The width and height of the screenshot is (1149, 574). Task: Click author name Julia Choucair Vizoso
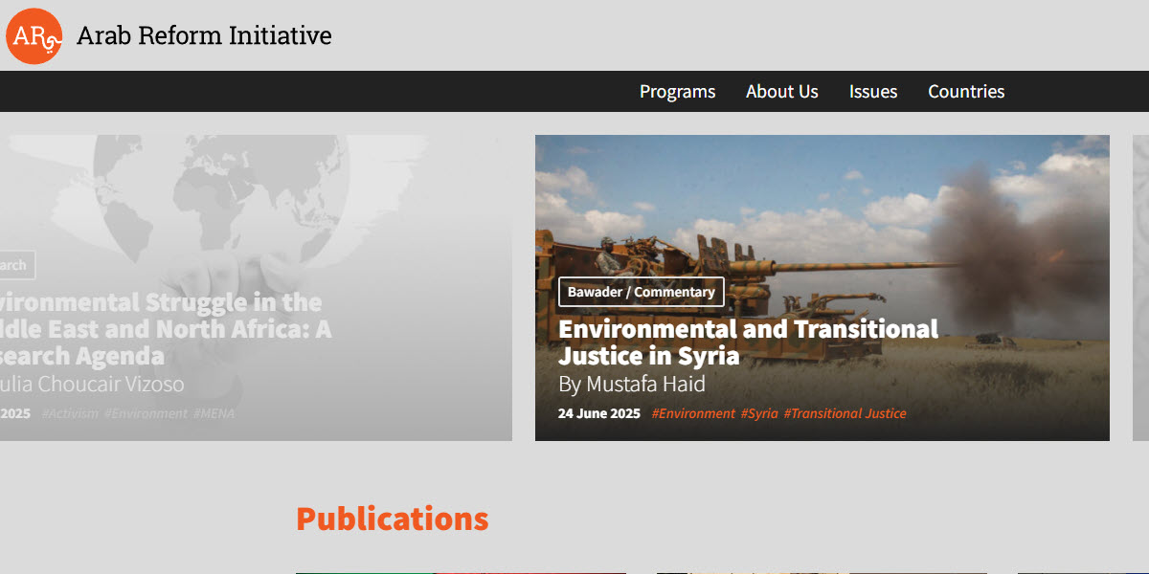91,384
